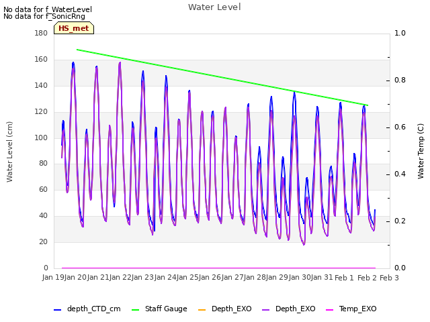Click the Jan 25 x-axis label
Image resolution: width=430 pixels, height=322 pixels.
click(187, 277)
